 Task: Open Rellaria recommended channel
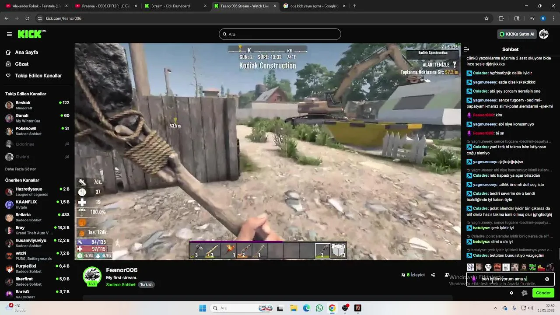click(37, 217)
